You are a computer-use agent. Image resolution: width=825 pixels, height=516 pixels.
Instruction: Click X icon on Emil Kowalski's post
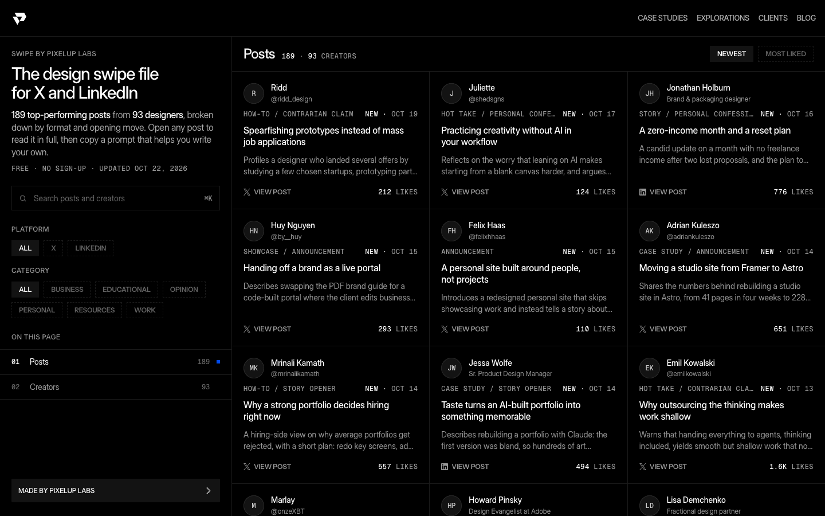(643, 467)
